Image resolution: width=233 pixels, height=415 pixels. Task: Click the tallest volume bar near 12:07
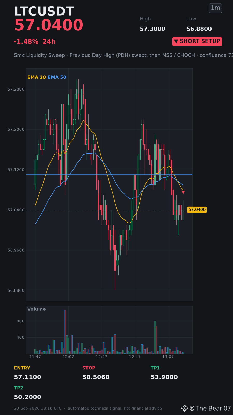[65, 332]
